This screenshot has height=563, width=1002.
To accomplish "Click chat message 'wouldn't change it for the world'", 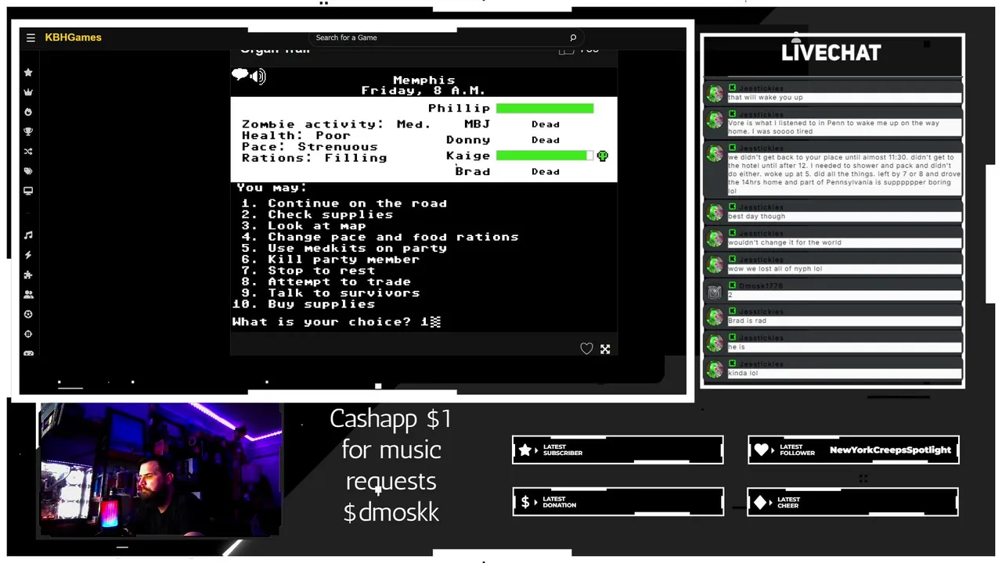I will tap(784, 242).
